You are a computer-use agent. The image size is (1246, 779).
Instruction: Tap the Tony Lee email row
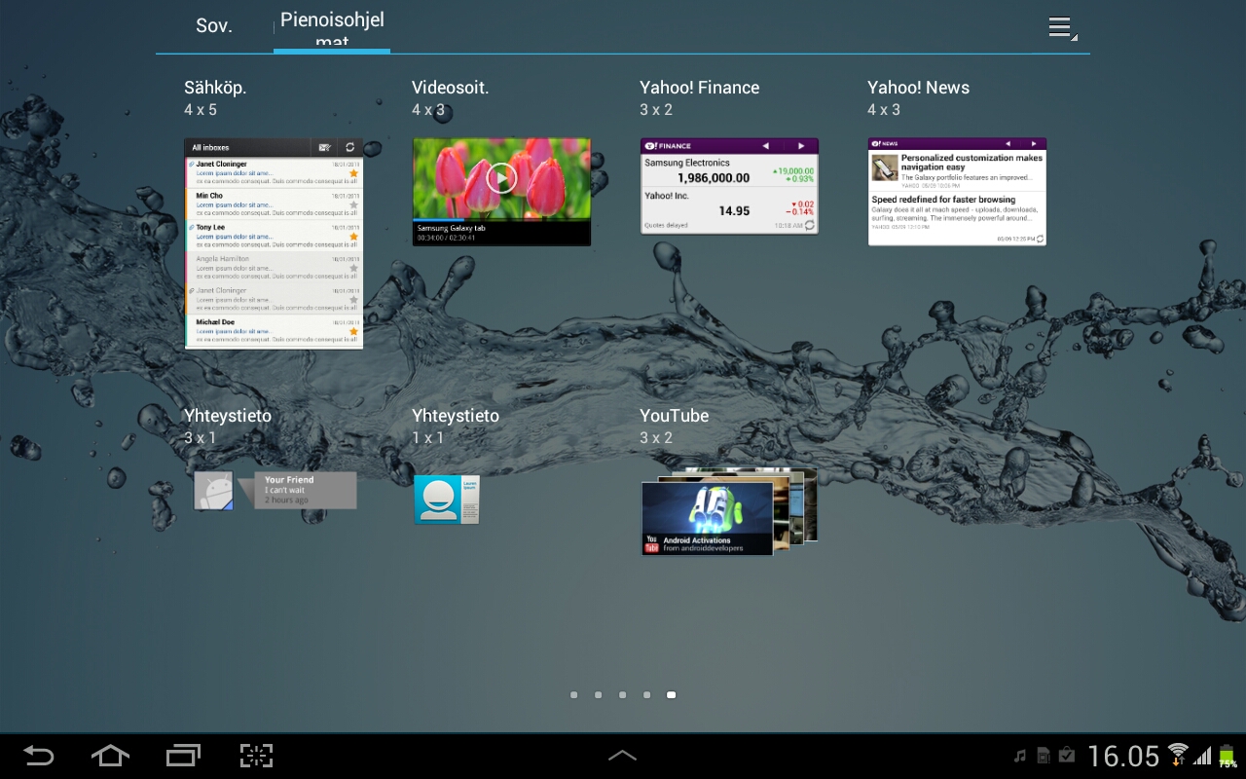[x=274, y=236]
